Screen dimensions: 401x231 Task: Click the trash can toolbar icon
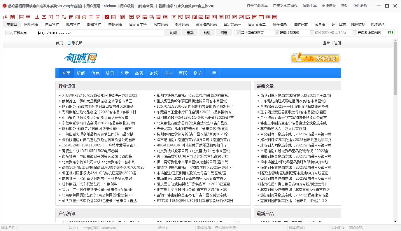(x=57, y=17)
